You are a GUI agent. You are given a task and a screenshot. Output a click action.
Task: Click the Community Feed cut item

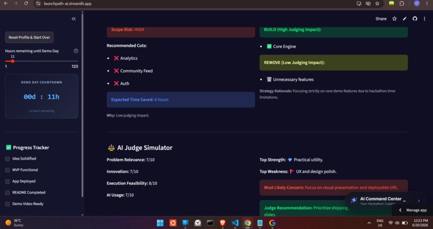(x=133, y=71)
